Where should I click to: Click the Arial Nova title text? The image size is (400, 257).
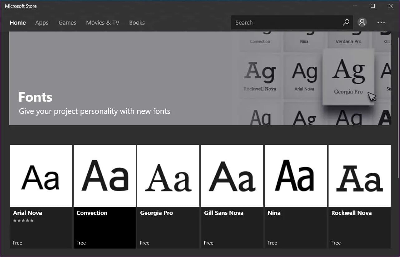click(x=27, y=213)
